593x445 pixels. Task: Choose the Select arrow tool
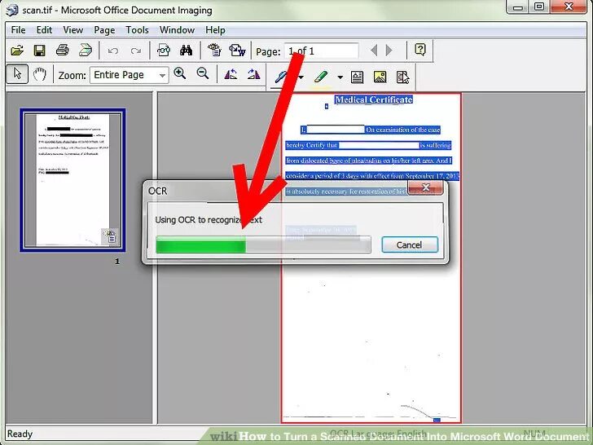(x=17, y=74)
